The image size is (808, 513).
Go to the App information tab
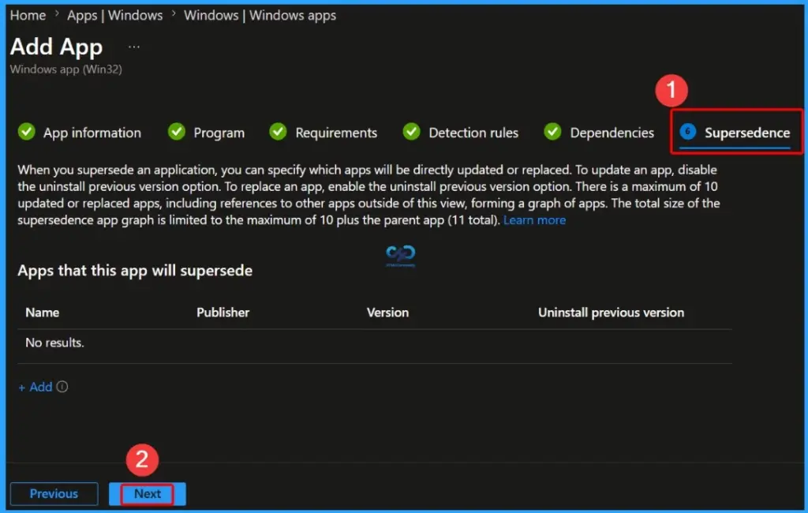click(x=92, y=133)
